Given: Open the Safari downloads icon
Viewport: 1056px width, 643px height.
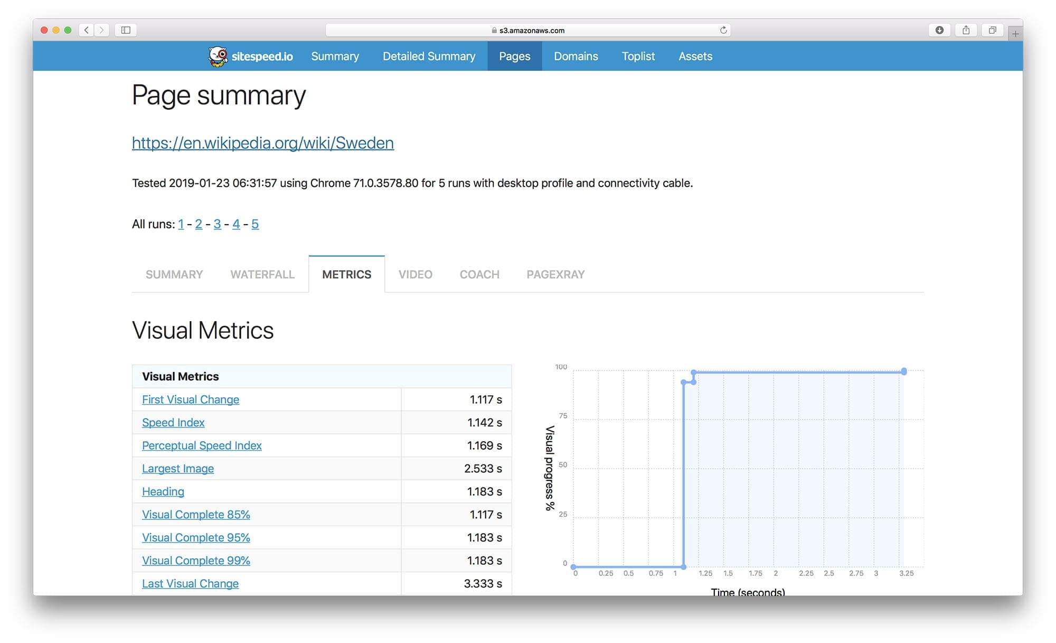Looking at the screenshot, I should click(939, 30).
